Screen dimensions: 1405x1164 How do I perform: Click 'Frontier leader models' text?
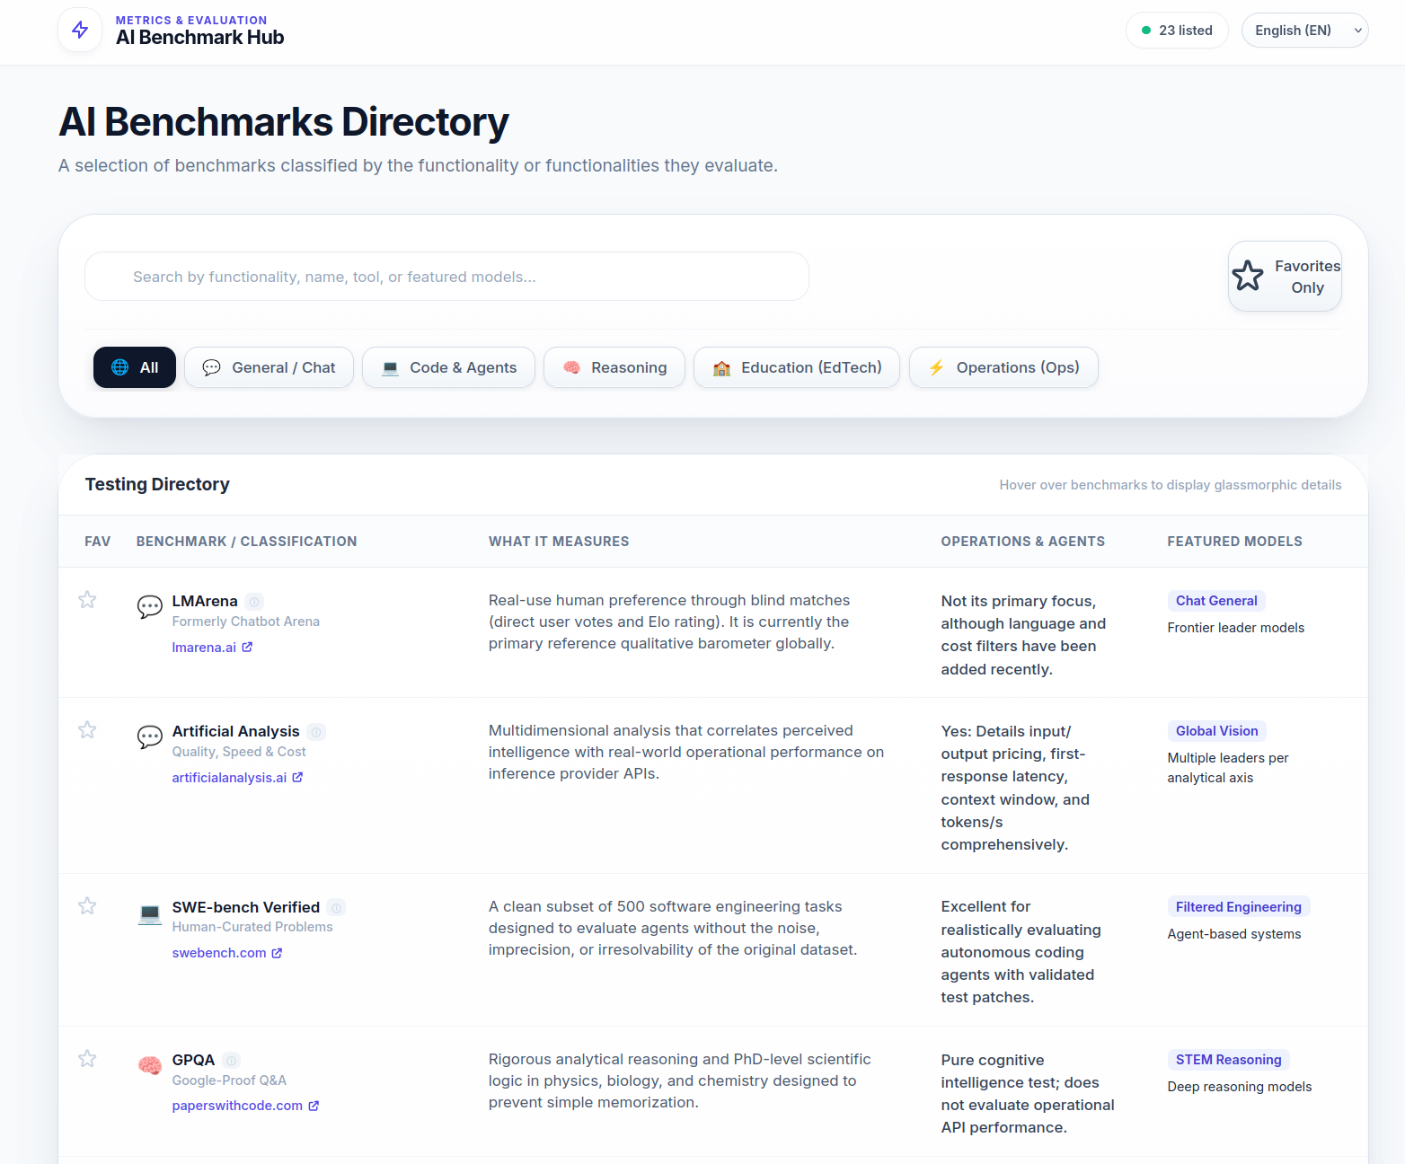pyautogui.click(x=1235, y=628)
